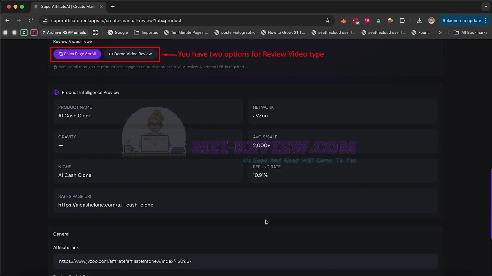The width and height of the screenshot is (492, 276).
Task: Click the Affiliate Link input field
Action: [245, 261]
